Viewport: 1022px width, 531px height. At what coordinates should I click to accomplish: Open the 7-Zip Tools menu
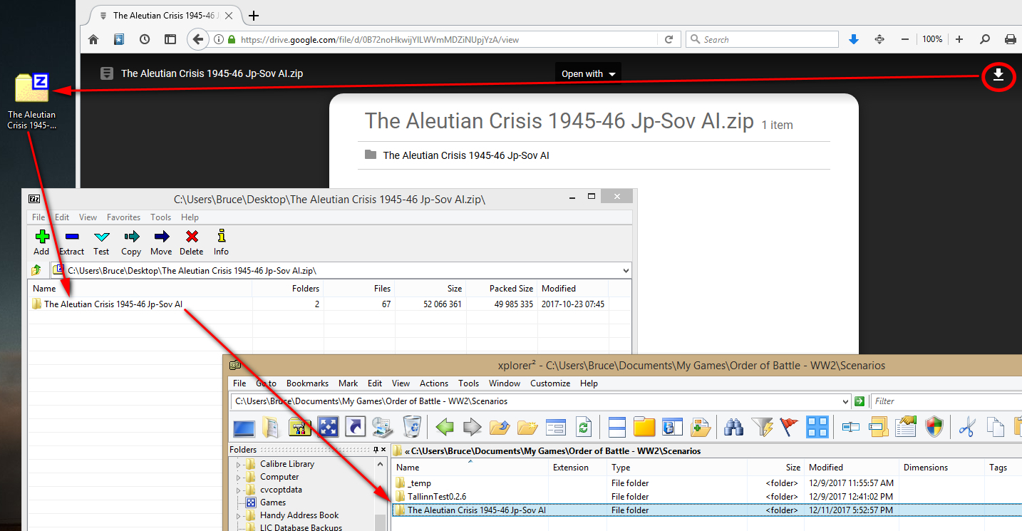point(161,217)
